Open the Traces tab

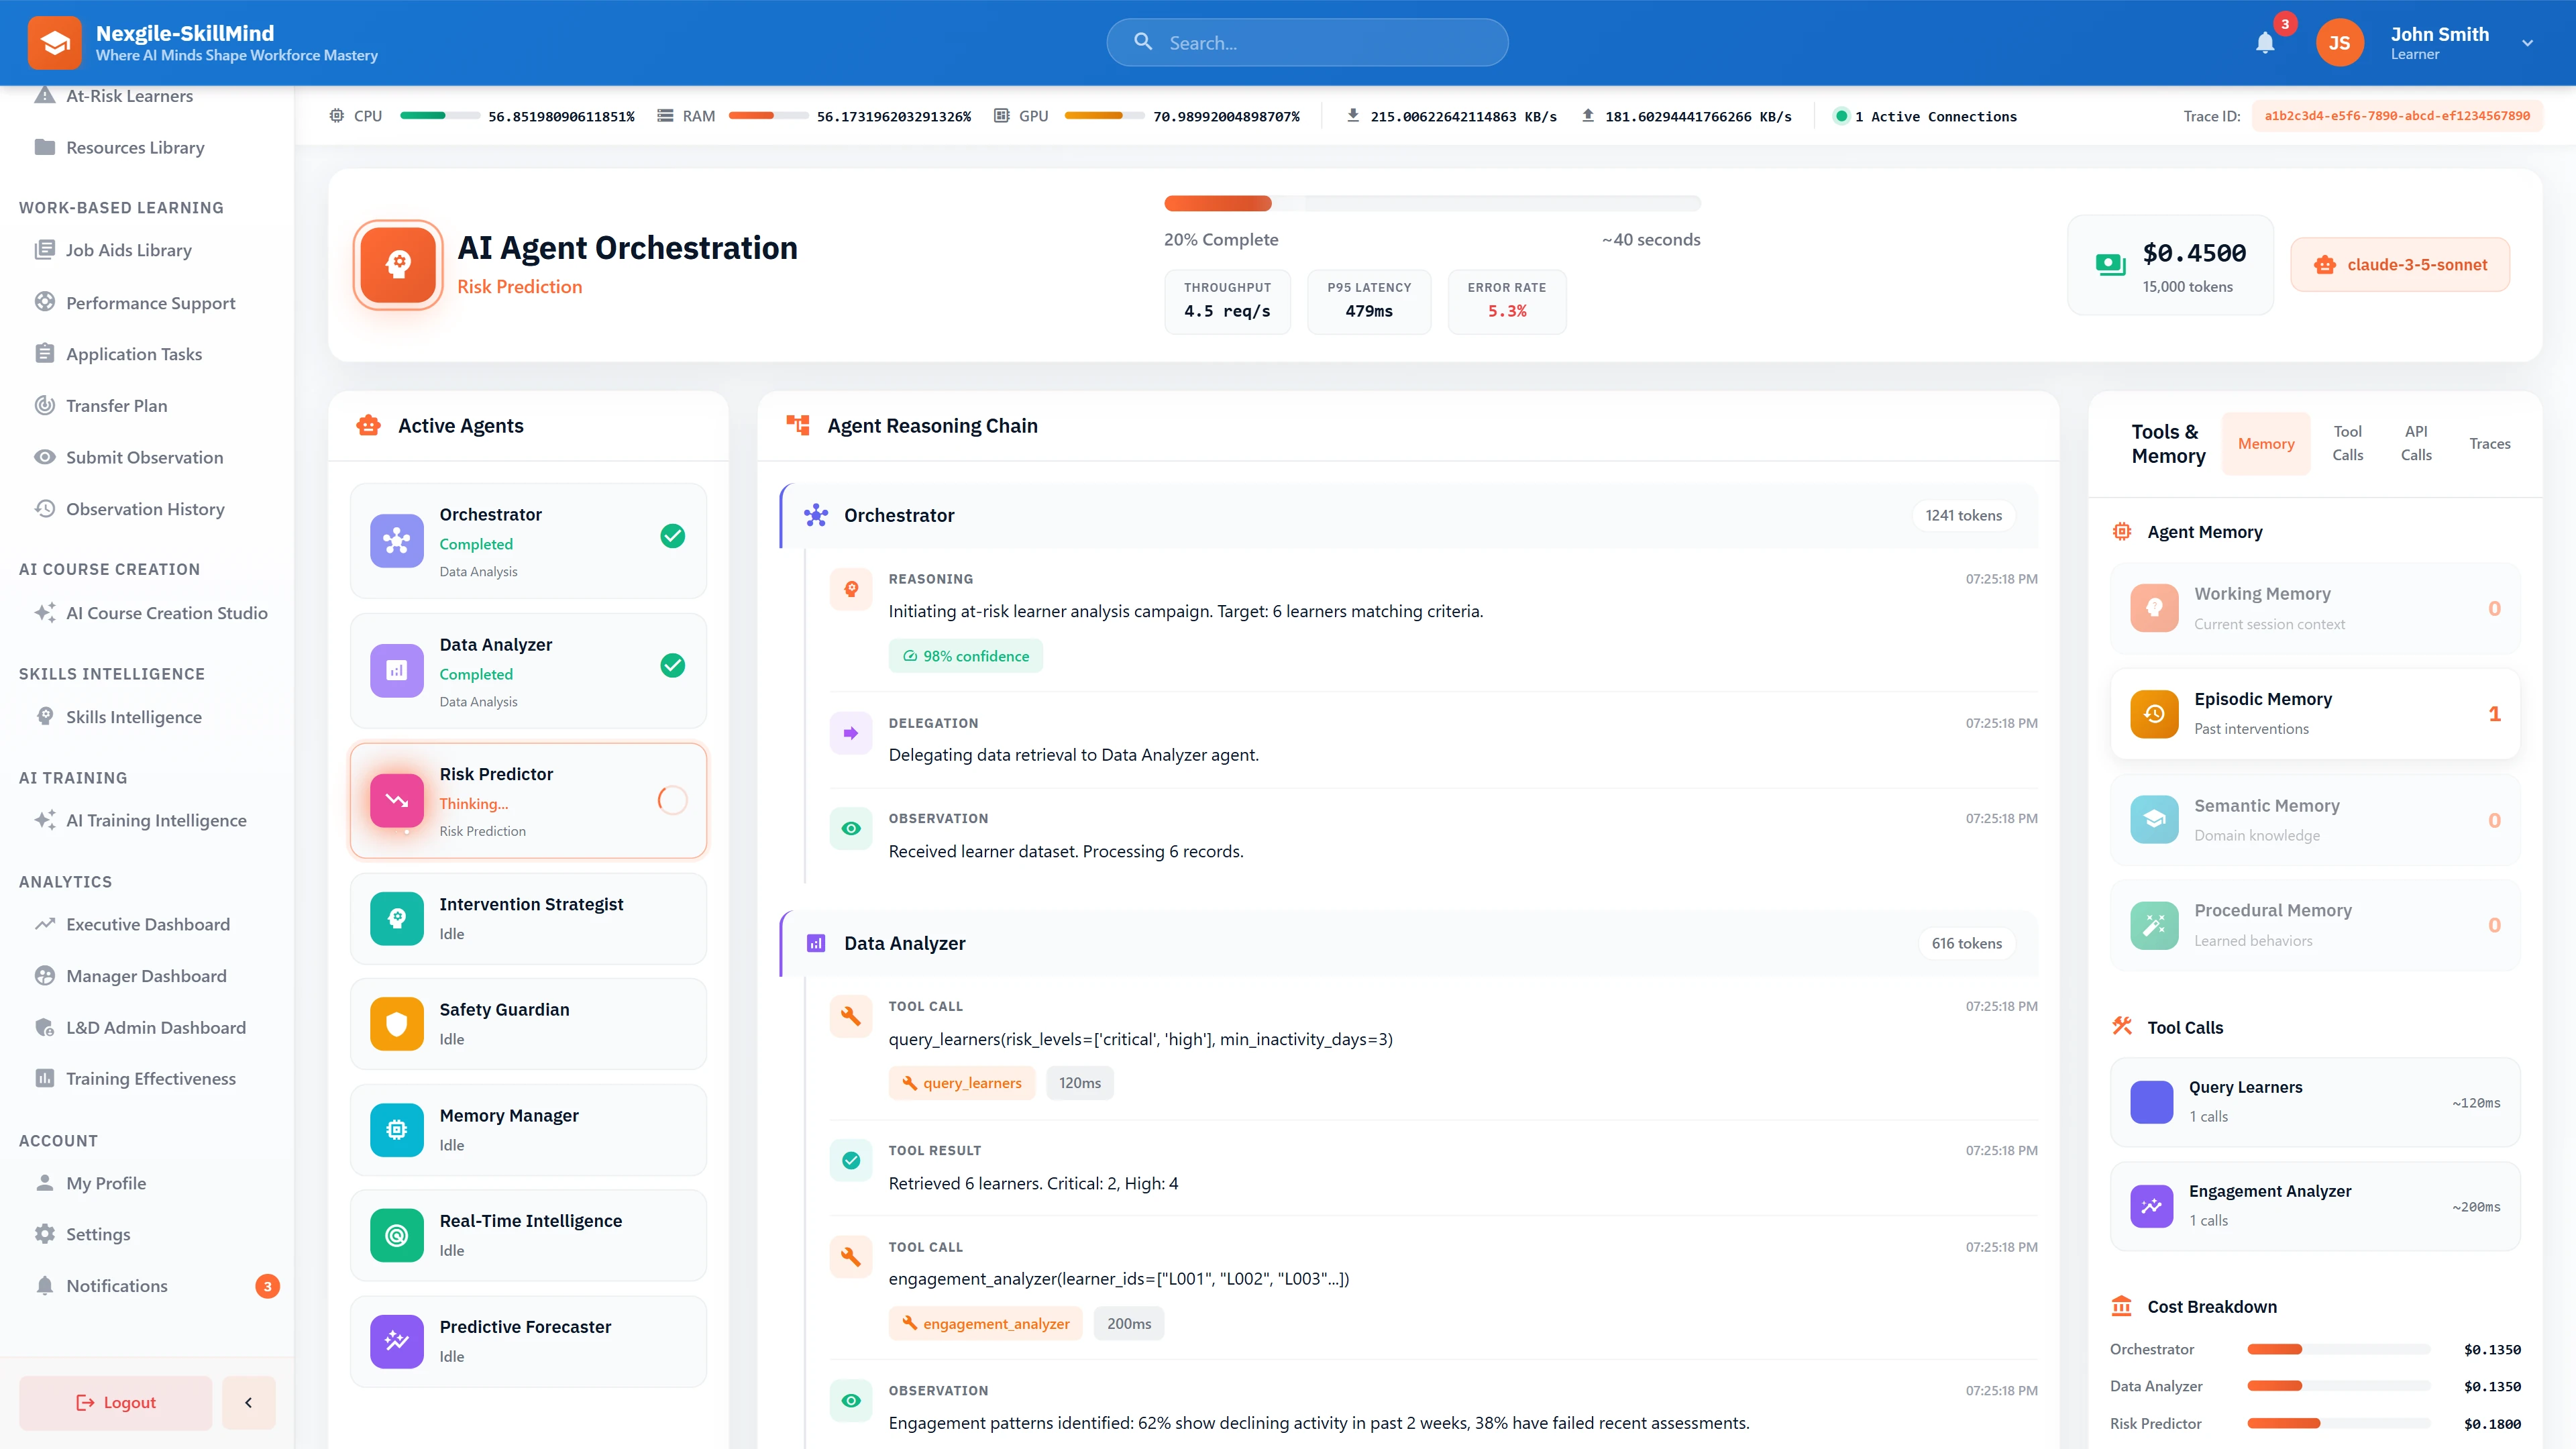2490,443
